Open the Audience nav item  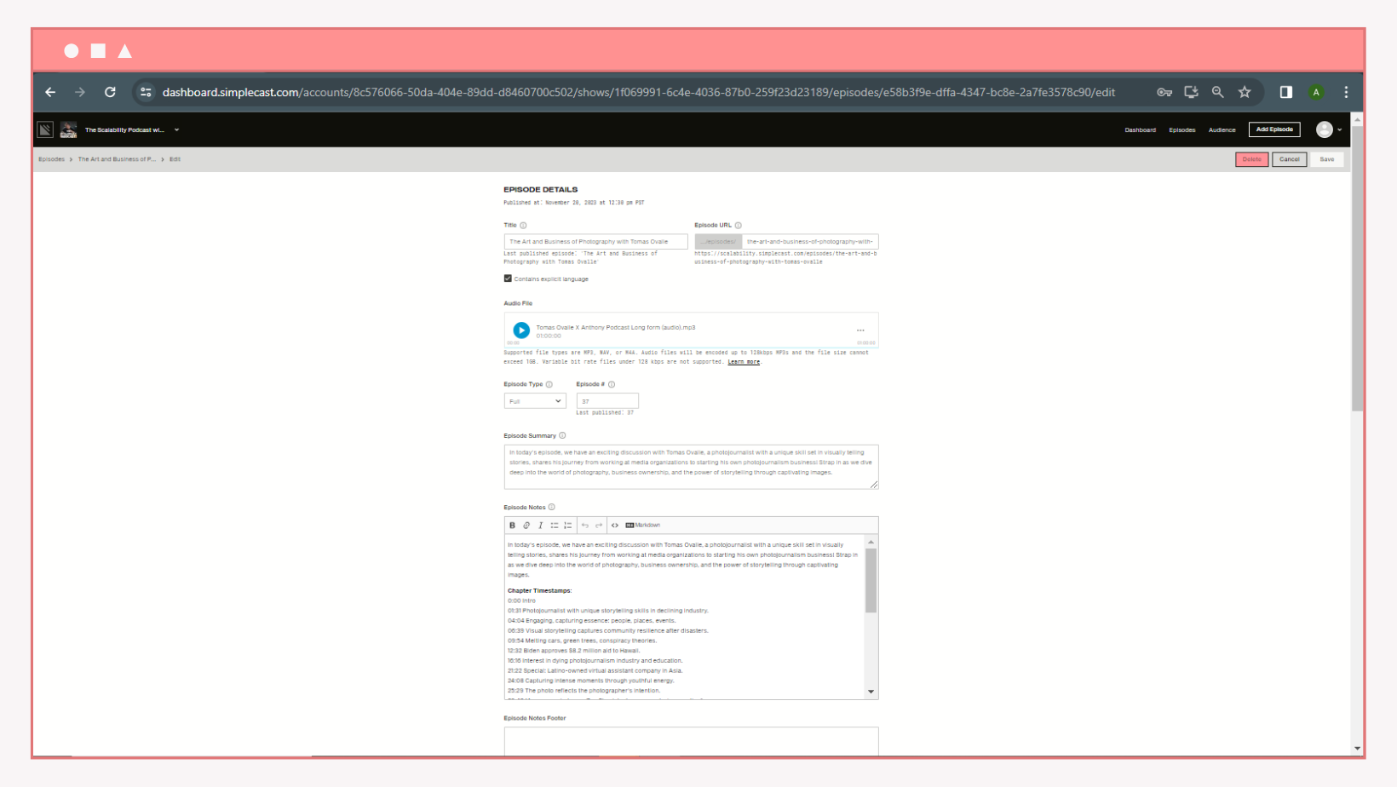1222,130
